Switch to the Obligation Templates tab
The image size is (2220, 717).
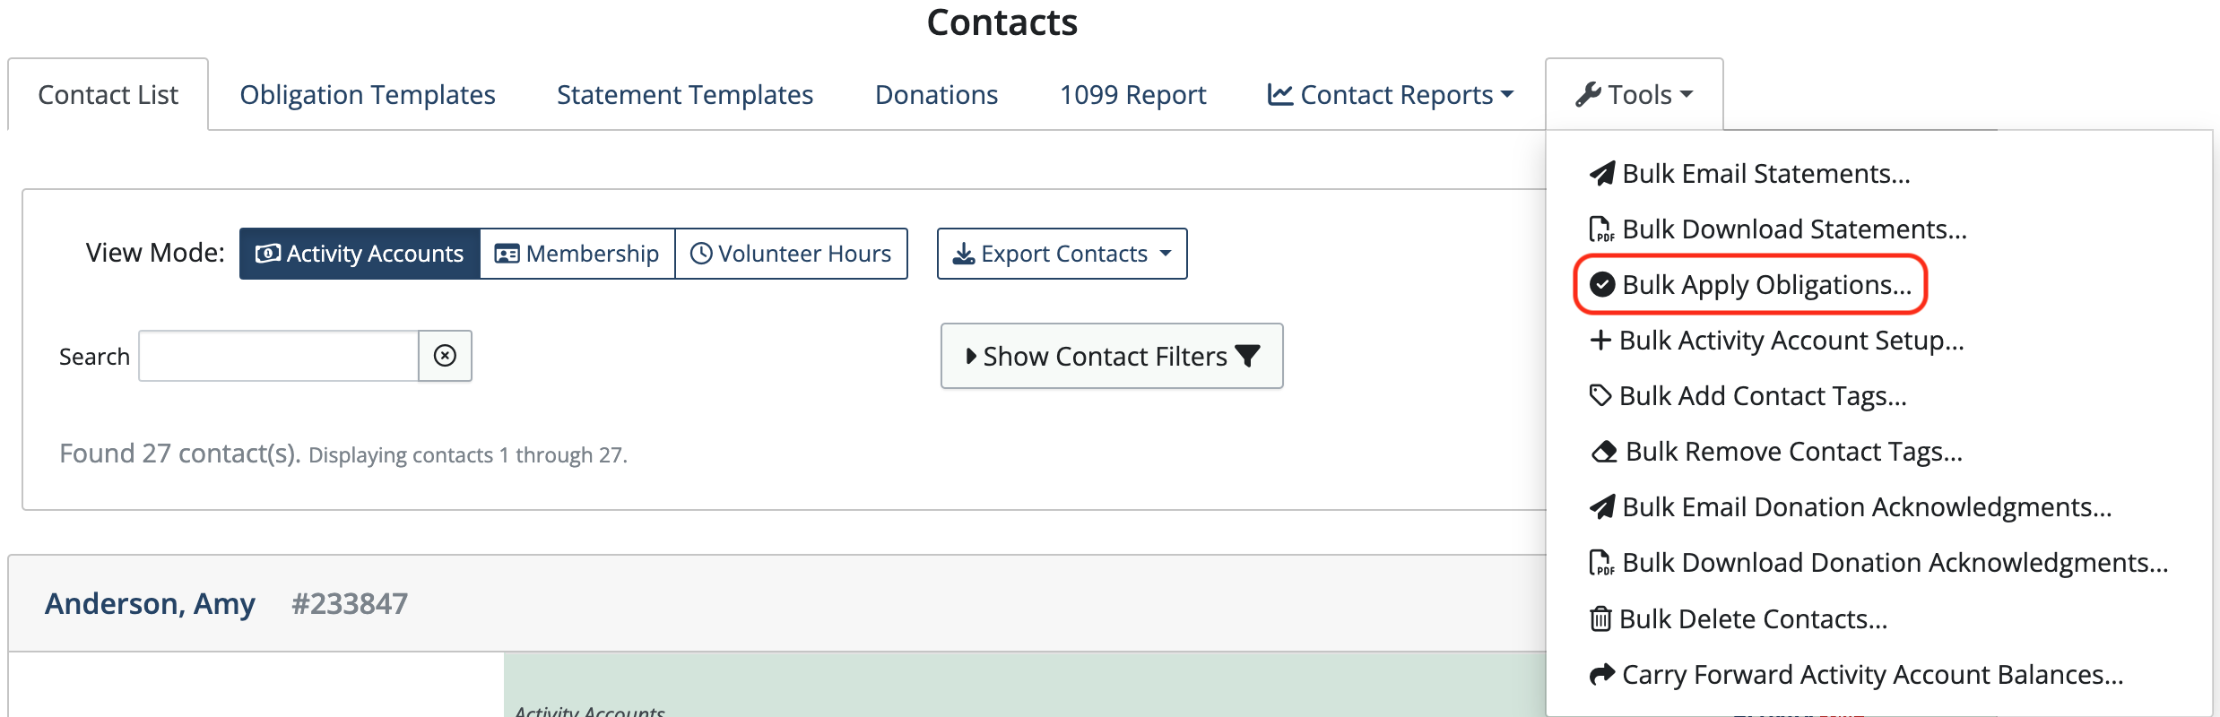pos(368,95)
